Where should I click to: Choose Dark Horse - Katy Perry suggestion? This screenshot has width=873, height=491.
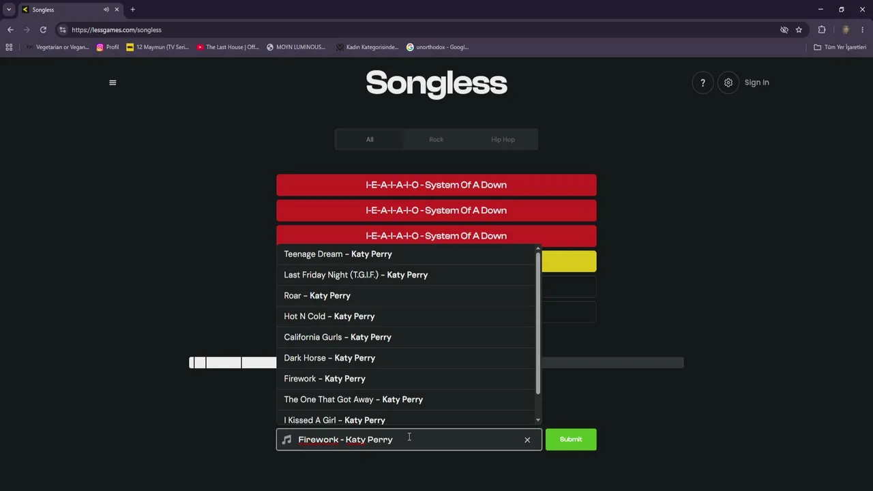(406, 358)
